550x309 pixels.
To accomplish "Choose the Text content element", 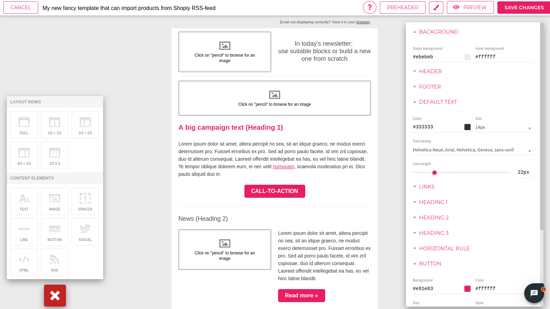I will (24, 201).
